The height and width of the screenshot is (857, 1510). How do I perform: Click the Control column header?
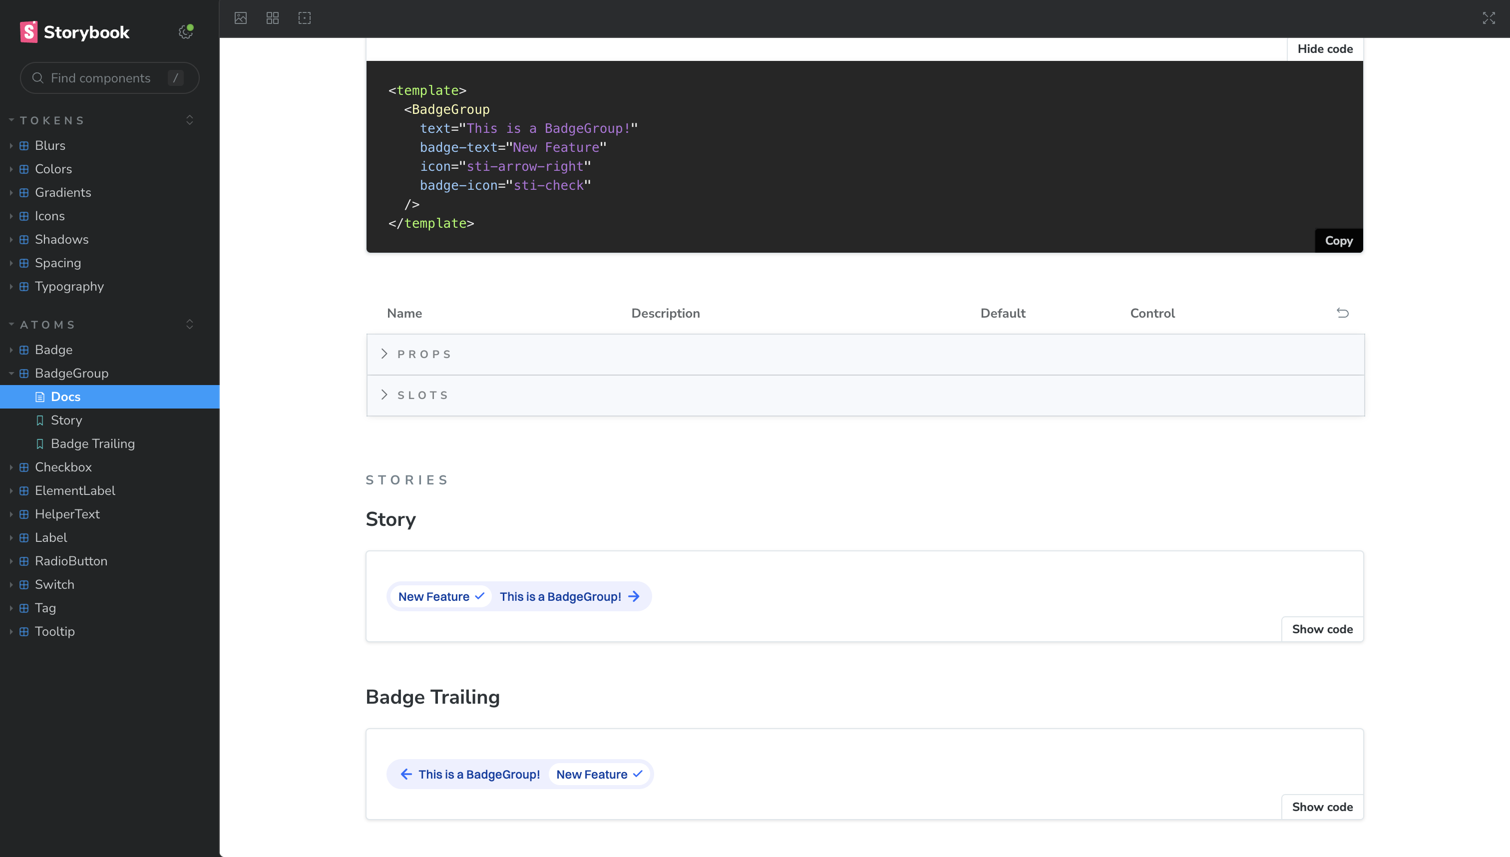click(x=1152, y=313)
